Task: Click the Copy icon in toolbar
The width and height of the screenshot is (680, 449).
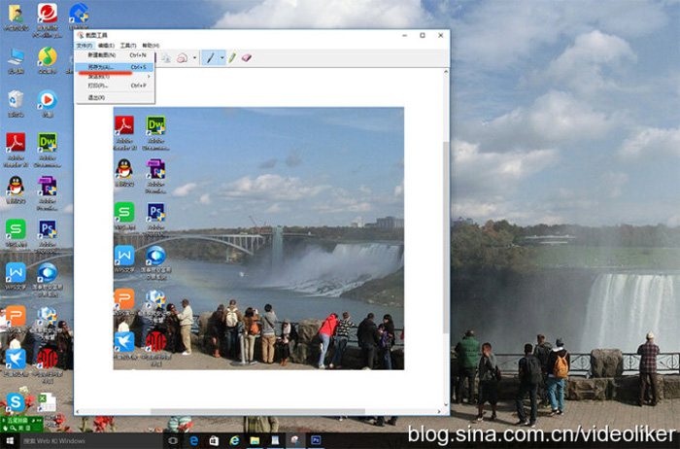Action: [166, 58]
